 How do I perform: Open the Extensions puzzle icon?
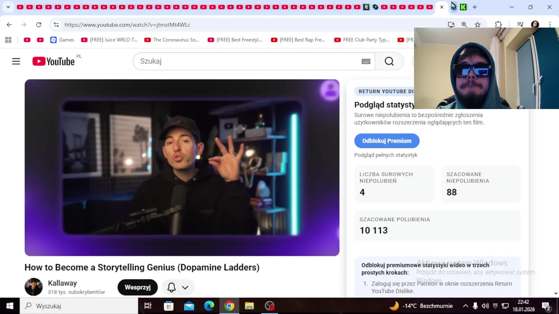[498, 25]
